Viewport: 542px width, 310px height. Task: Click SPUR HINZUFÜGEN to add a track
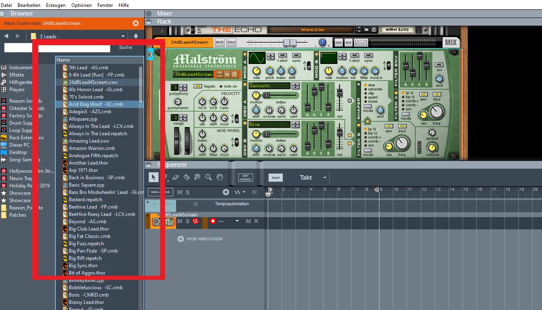(200, 239)
